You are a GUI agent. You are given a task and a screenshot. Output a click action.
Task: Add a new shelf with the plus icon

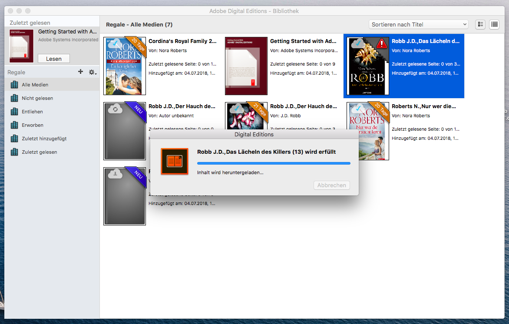(x=80, y=72)
